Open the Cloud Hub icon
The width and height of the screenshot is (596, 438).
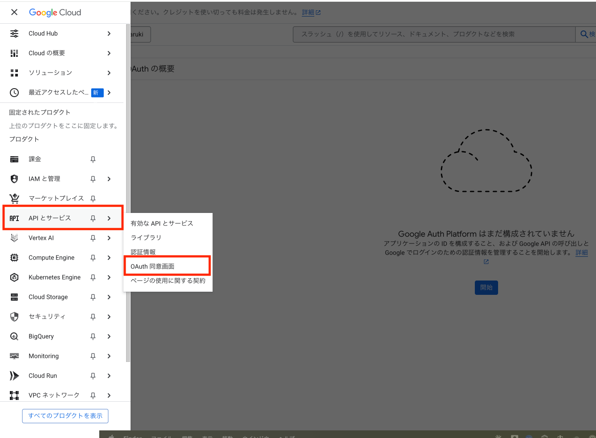[14, 34]
